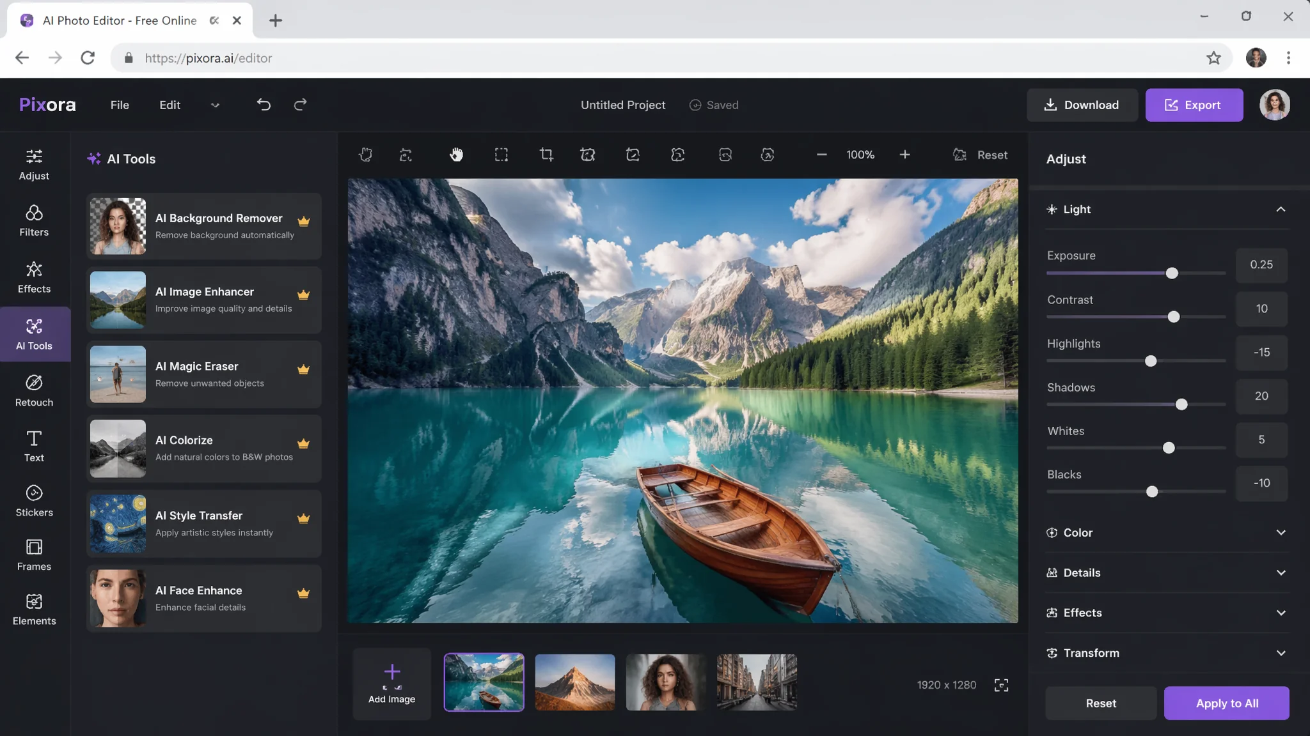Click the zoom out minus icon
1310x736 pixels.
822,155
